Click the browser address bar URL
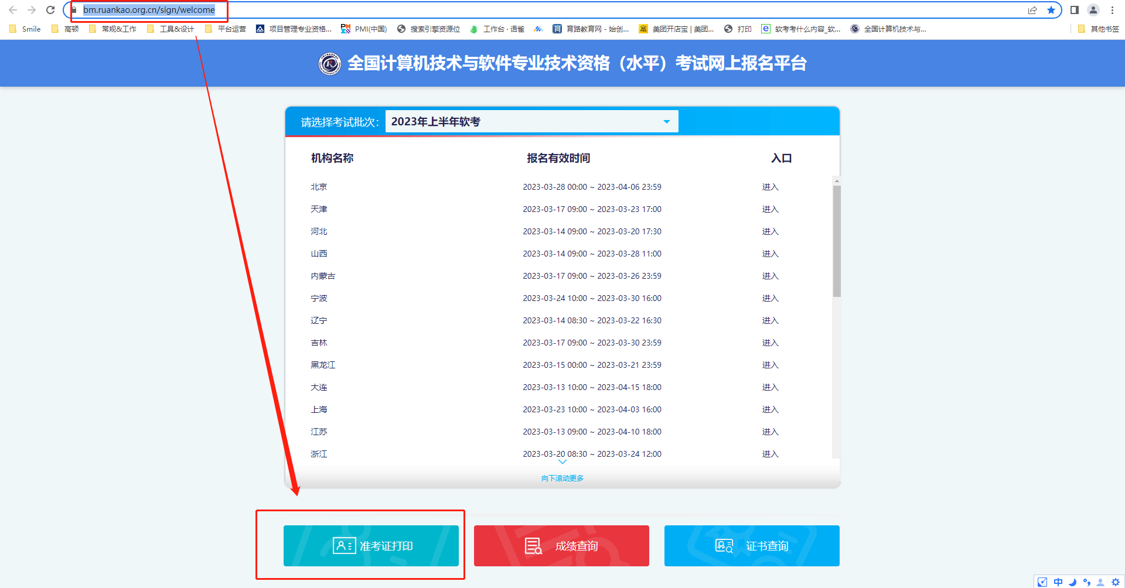 pyautogui.click(x=148, y=9)
